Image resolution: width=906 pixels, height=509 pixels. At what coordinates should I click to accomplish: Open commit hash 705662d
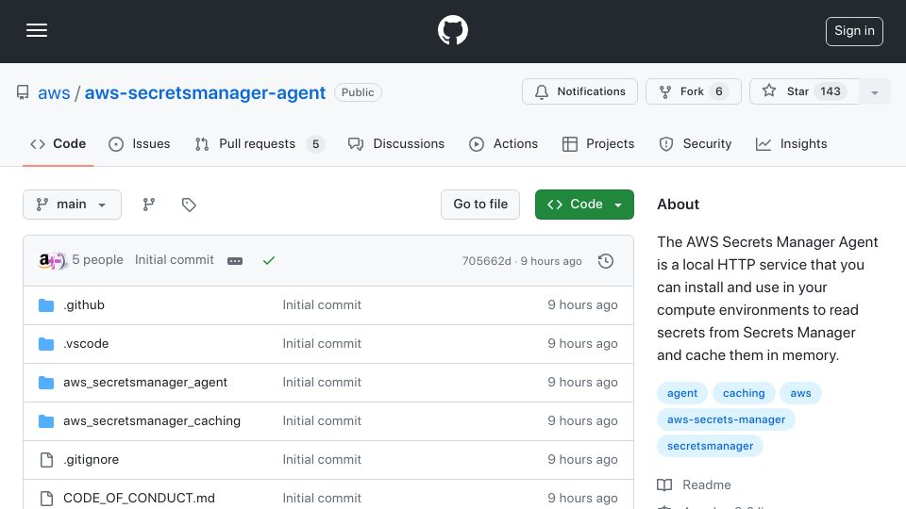click(487, 261)
